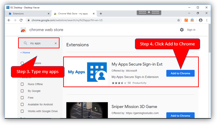
Task: Open the Chrome profile avatar icon
Action: pyautogui.click(x=200, y=20)
